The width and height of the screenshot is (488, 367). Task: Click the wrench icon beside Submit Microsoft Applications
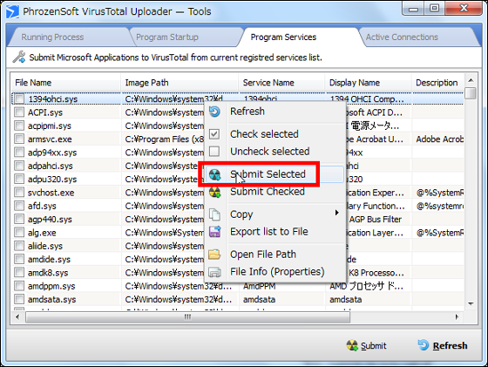(18, 57)
